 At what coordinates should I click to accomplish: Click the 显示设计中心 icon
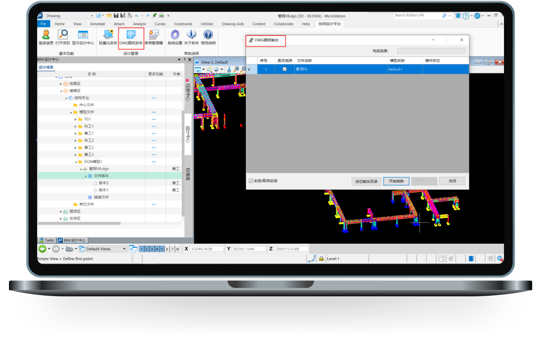[x=83, y=35]
